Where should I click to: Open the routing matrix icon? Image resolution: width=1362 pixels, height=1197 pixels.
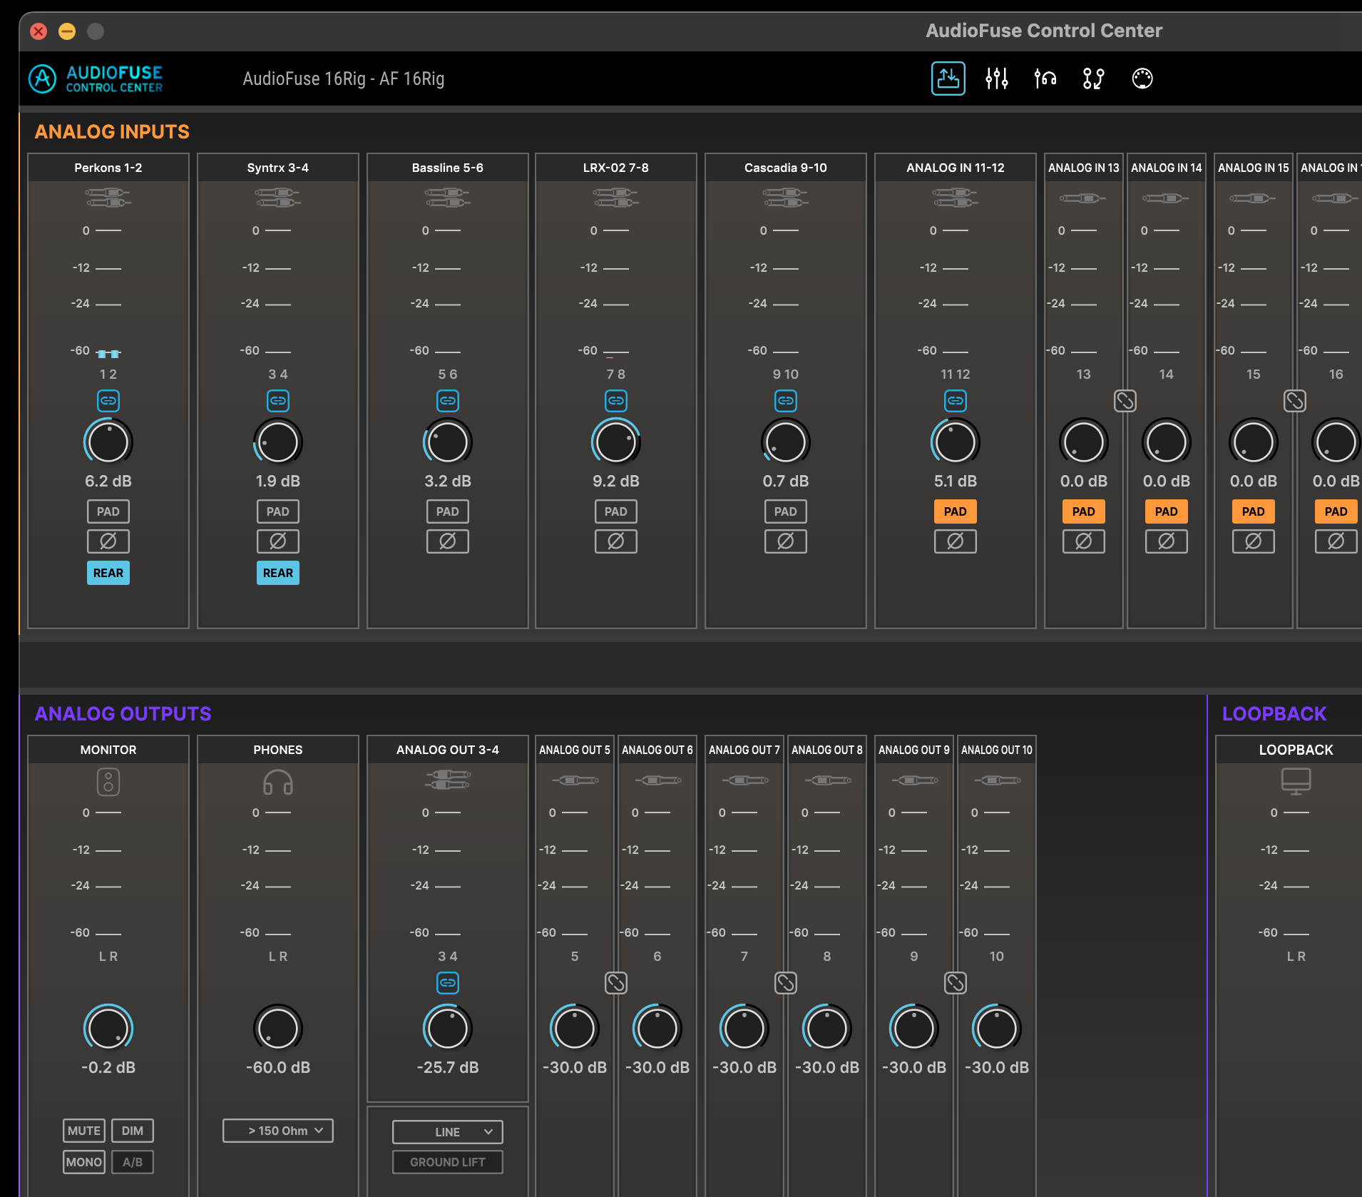[x=1093, y=78]
